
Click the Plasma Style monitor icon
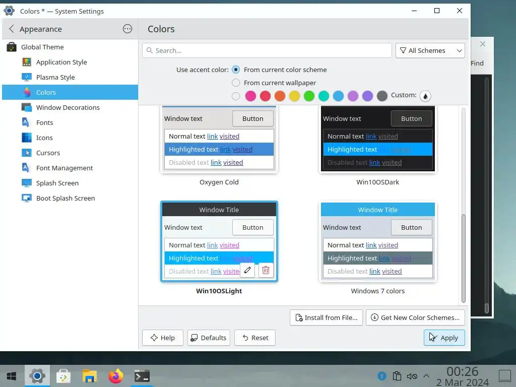[27, 77]
